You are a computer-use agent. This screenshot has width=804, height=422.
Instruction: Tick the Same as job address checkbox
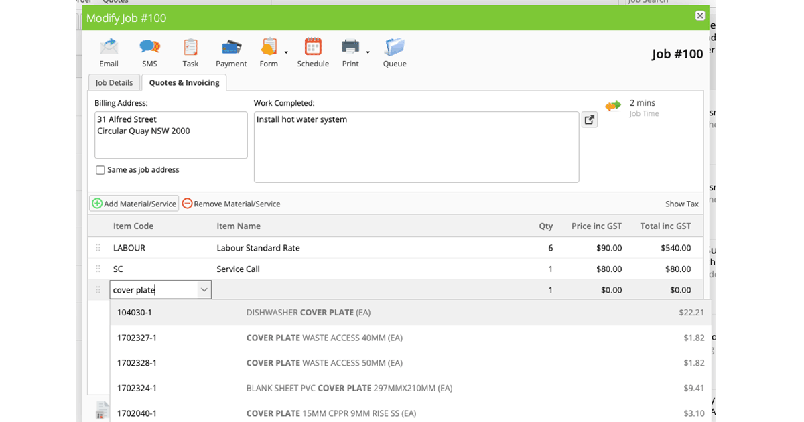click(100, 170)
